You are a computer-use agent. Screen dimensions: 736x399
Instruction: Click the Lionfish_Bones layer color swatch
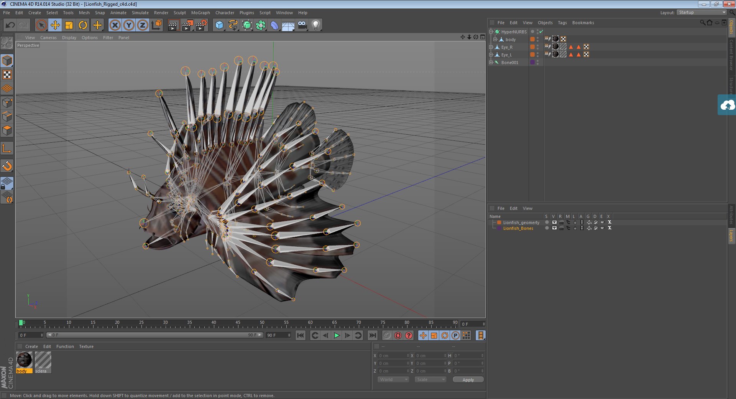(499, 228)
